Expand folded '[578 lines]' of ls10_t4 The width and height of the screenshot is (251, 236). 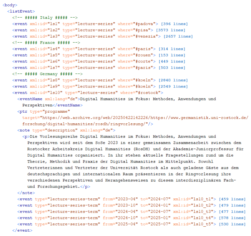[x=232, y=218]
